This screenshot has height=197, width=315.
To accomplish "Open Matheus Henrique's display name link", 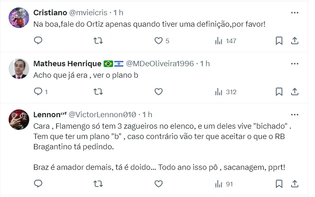I will tap(67, 64).
